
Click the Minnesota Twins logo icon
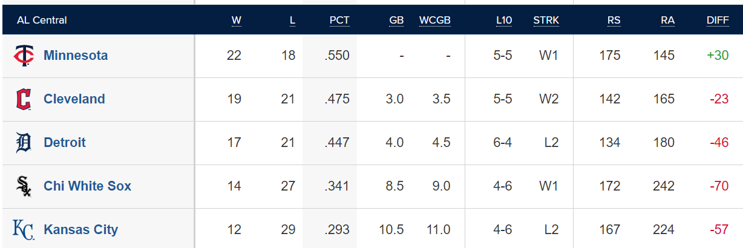[x=24, y=56]
